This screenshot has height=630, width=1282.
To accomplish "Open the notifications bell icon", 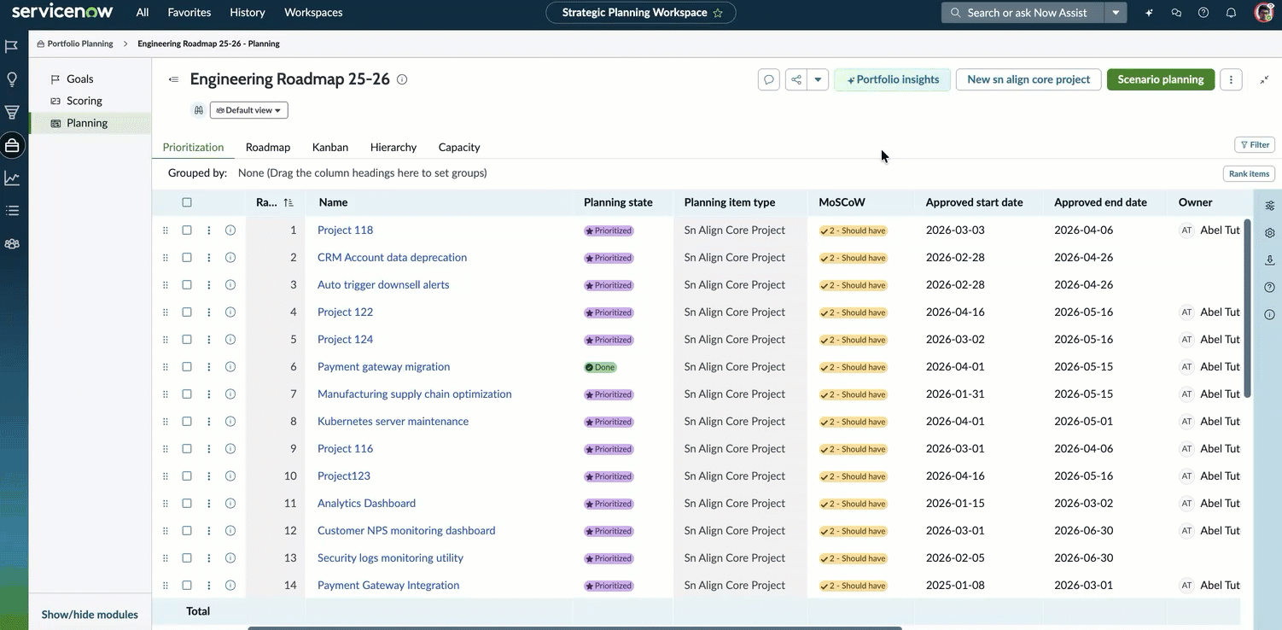I will pos(1231,13).
